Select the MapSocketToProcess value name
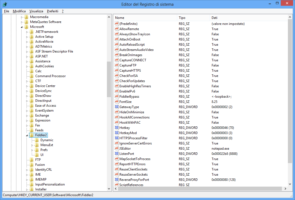Image resolution: width=295 pixels, height=200 pixels. (135, 159)
